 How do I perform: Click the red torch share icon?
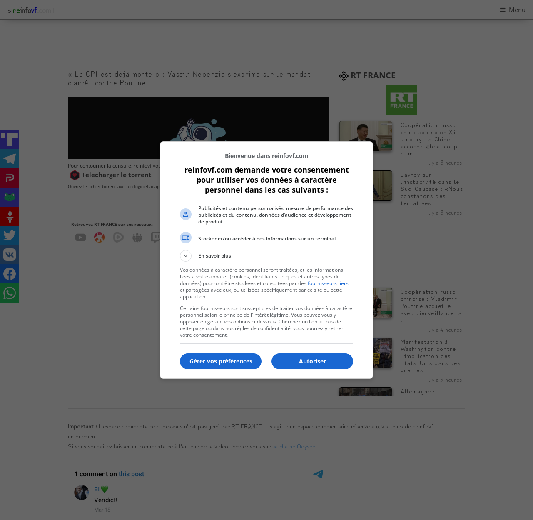click(x=9, y=216)
